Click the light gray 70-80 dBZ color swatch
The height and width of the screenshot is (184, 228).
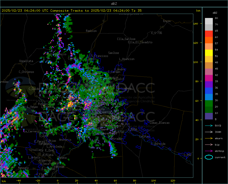coord(209,21)
